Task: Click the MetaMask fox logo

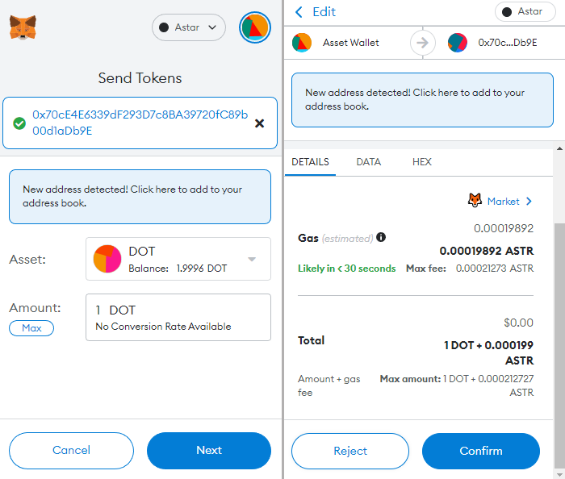Action: click(x=22, y=27)
